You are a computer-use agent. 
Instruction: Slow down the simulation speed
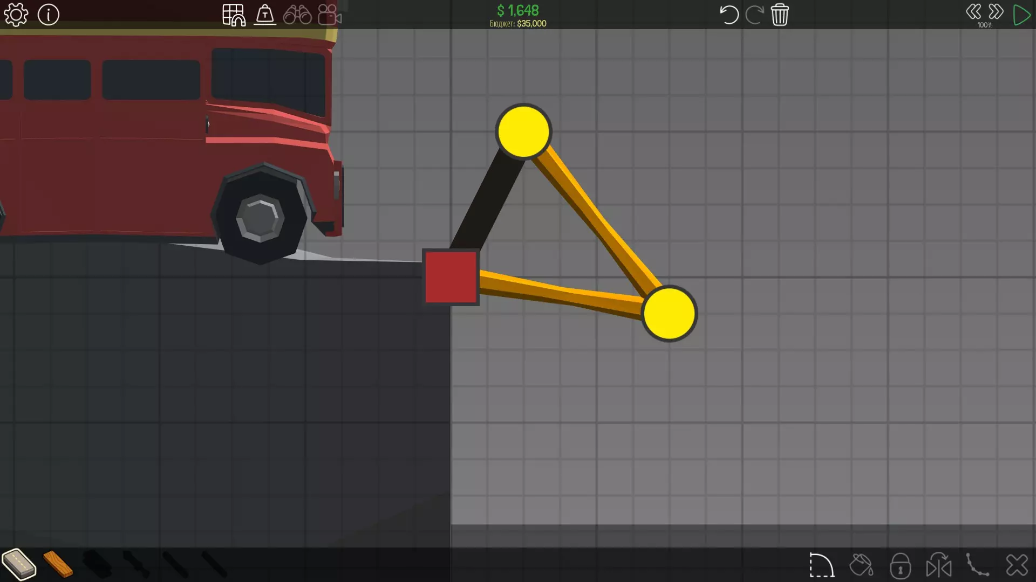[x=973, y=12]
